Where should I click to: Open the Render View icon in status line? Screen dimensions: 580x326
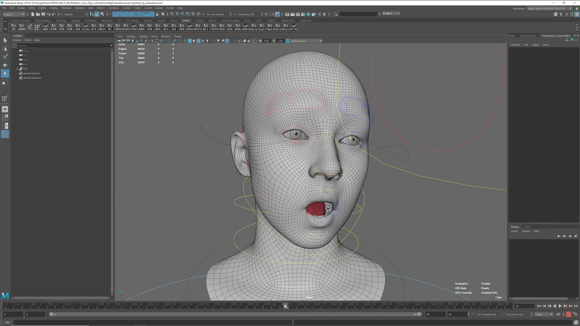pos(287,14)
